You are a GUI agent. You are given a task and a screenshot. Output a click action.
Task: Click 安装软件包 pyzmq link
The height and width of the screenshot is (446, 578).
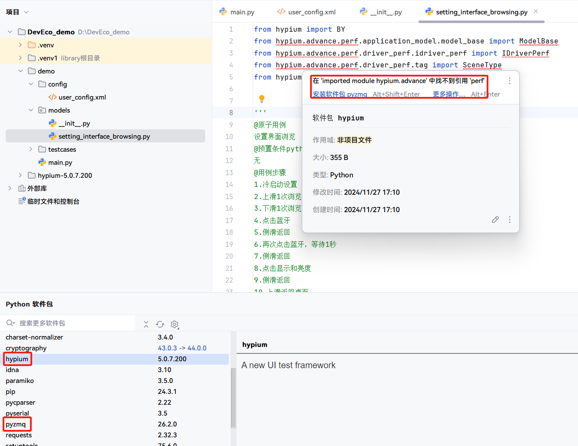pyautogui.click(x=340, y=94)
